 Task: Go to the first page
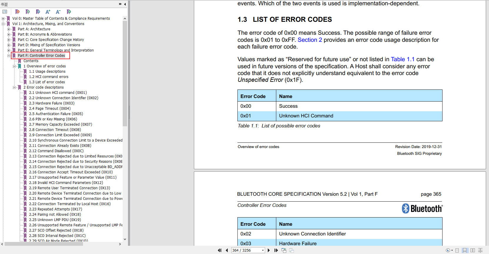coord(219,250)
